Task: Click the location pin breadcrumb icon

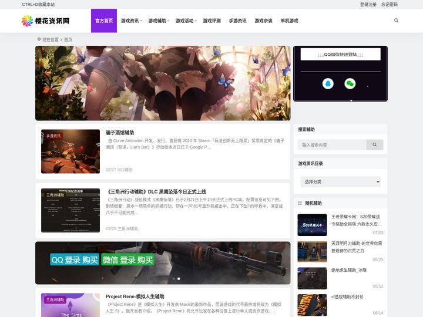Action: coord(39,39)
